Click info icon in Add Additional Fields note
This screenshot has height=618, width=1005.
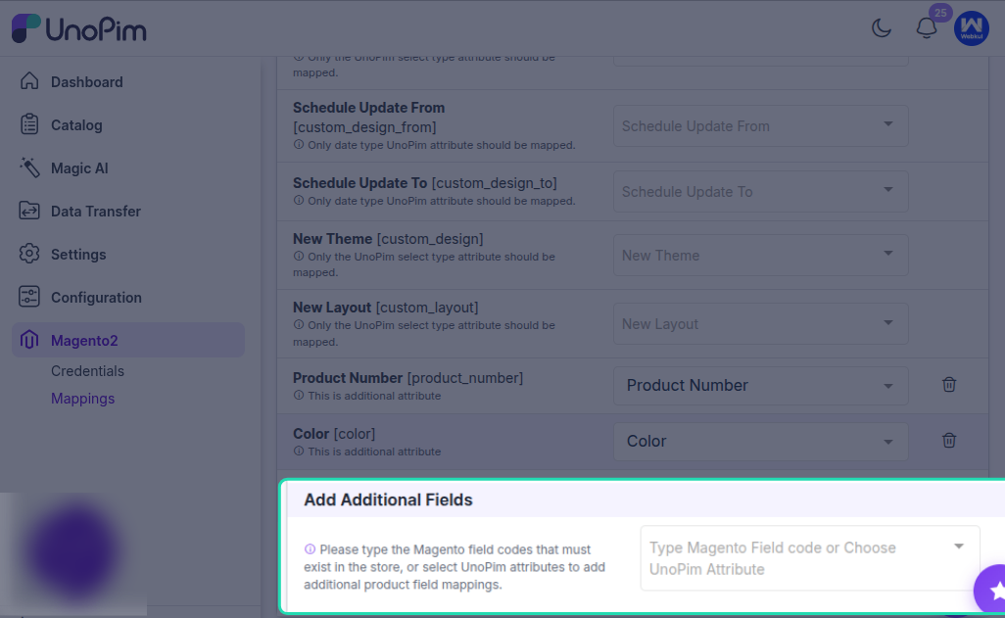click(310, 549)
